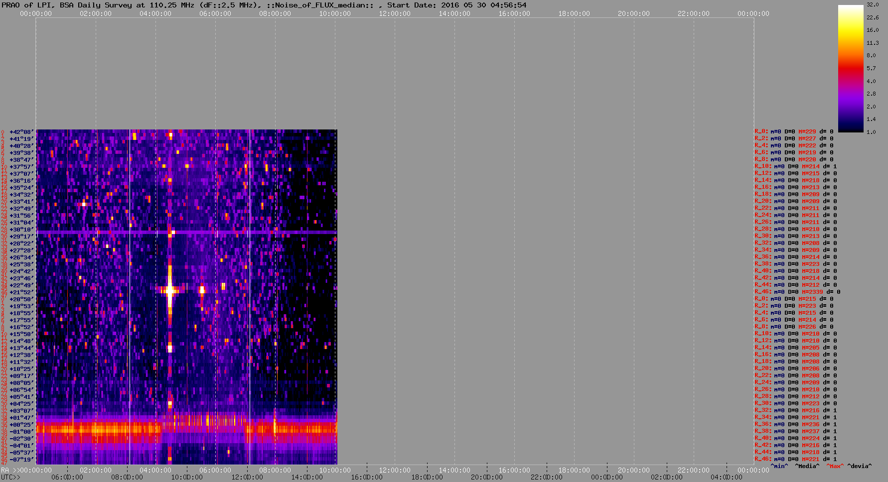Click '04:00:00' on the UTC axis row
The width and height of the screenshot is (888, 482).
click(x=726, y=477)
